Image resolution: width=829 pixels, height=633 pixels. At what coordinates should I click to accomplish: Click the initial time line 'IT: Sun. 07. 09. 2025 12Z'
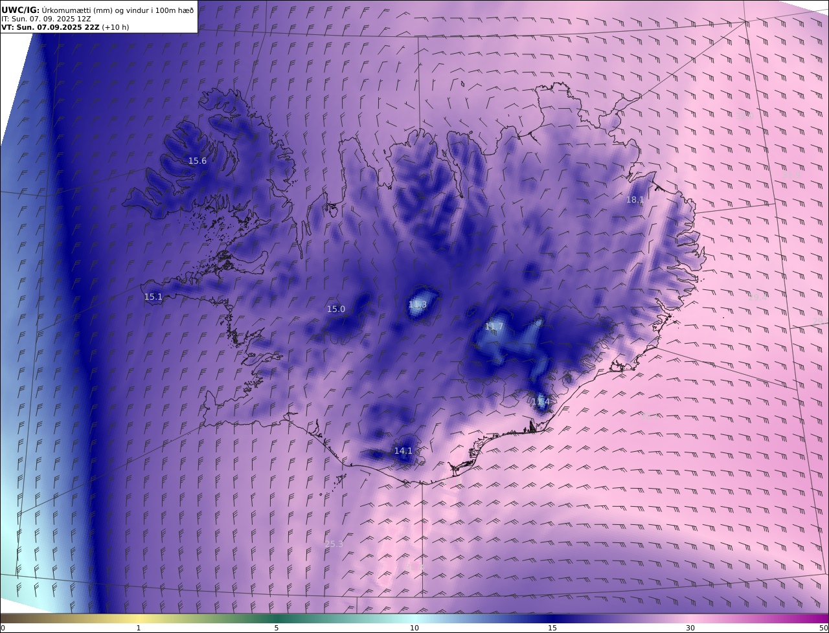[x=47, y=19]
